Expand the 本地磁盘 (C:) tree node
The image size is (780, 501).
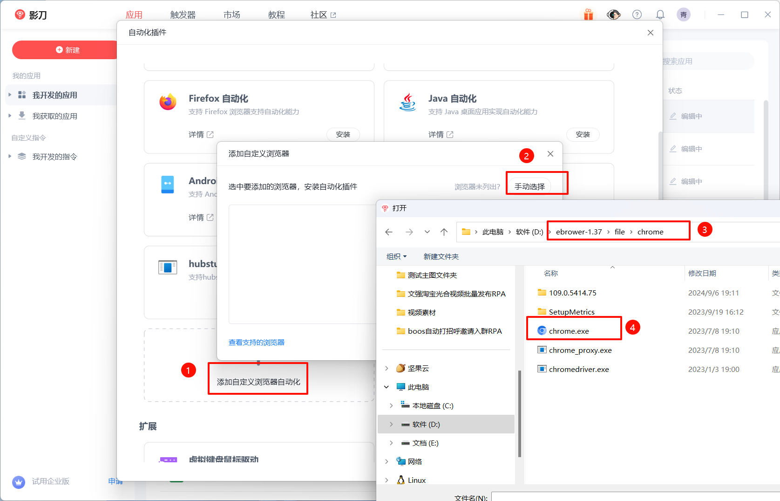coord(391,406)
